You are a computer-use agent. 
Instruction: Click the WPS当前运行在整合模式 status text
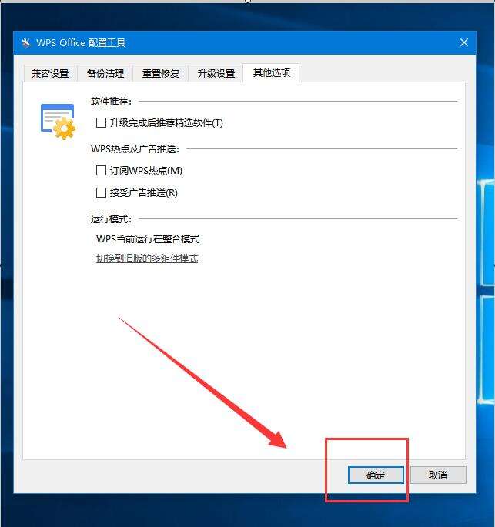tap(148, 239)
